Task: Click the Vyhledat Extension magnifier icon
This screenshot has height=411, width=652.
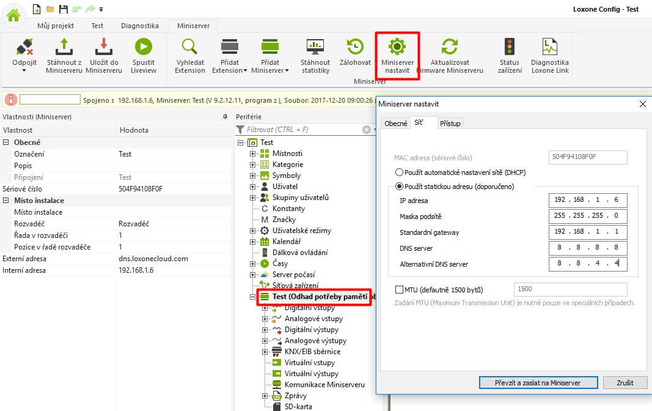Action: [190, 48]
